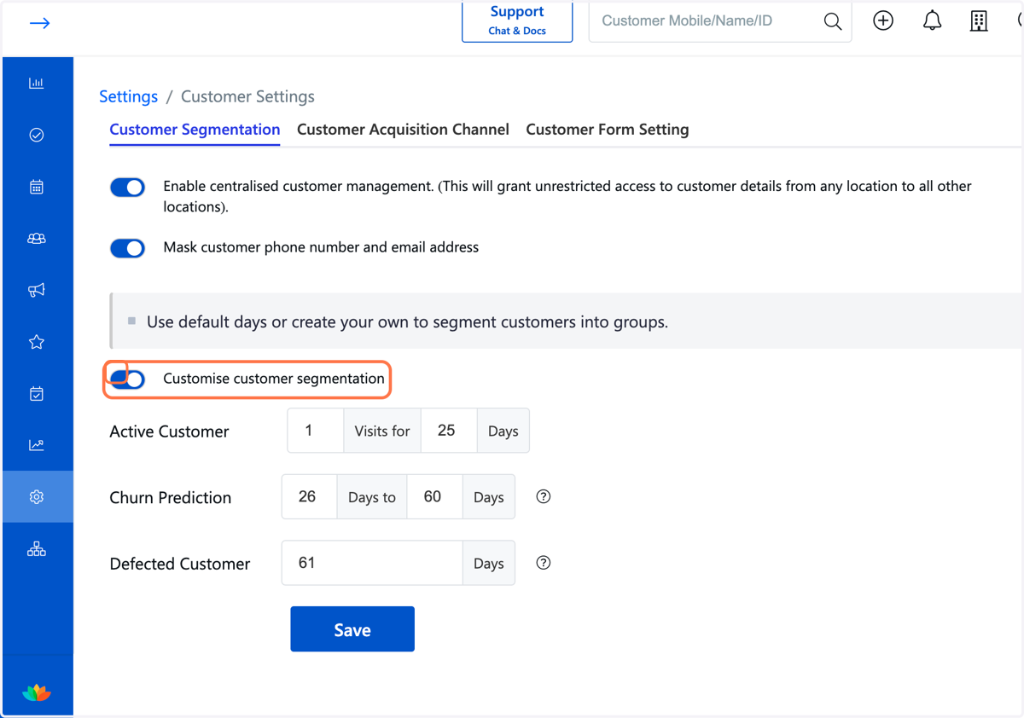Image resolution: width=1024 pixels, height=718 pixels.
Task: Open the star feedback sidebar icon
Action: (37, 342)
